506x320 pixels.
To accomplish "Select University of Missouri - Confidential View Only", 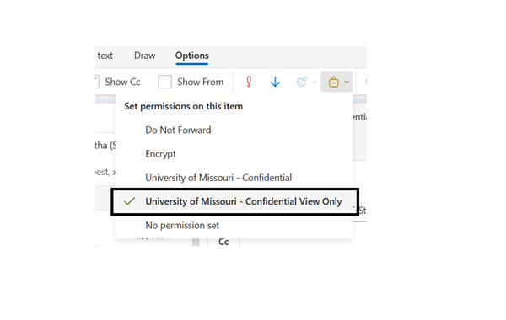I will click(234, 201).
